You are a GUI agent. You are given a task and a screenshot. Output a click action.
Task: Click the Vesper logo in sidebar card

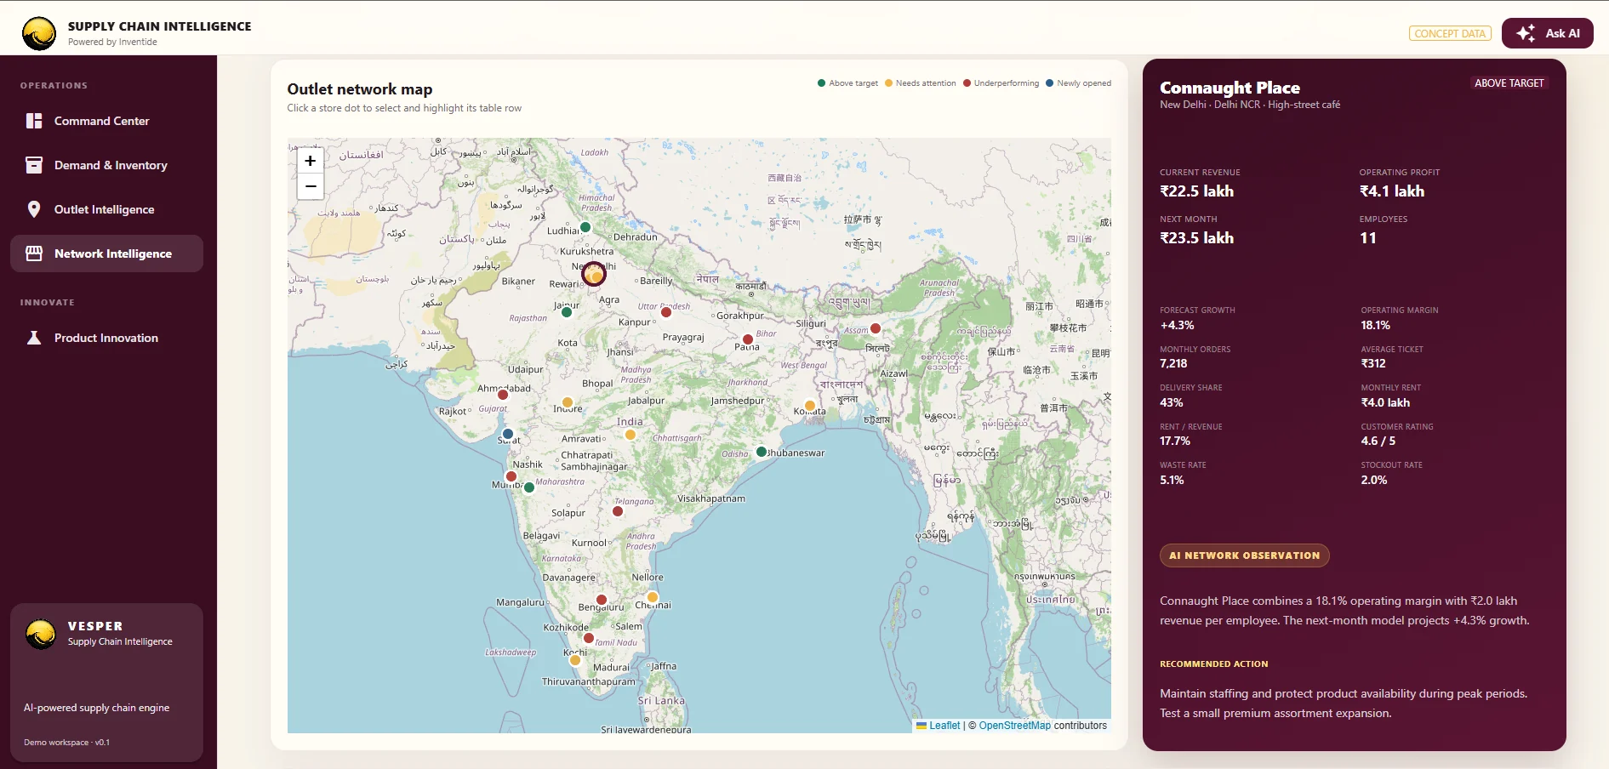coord(41,634)
